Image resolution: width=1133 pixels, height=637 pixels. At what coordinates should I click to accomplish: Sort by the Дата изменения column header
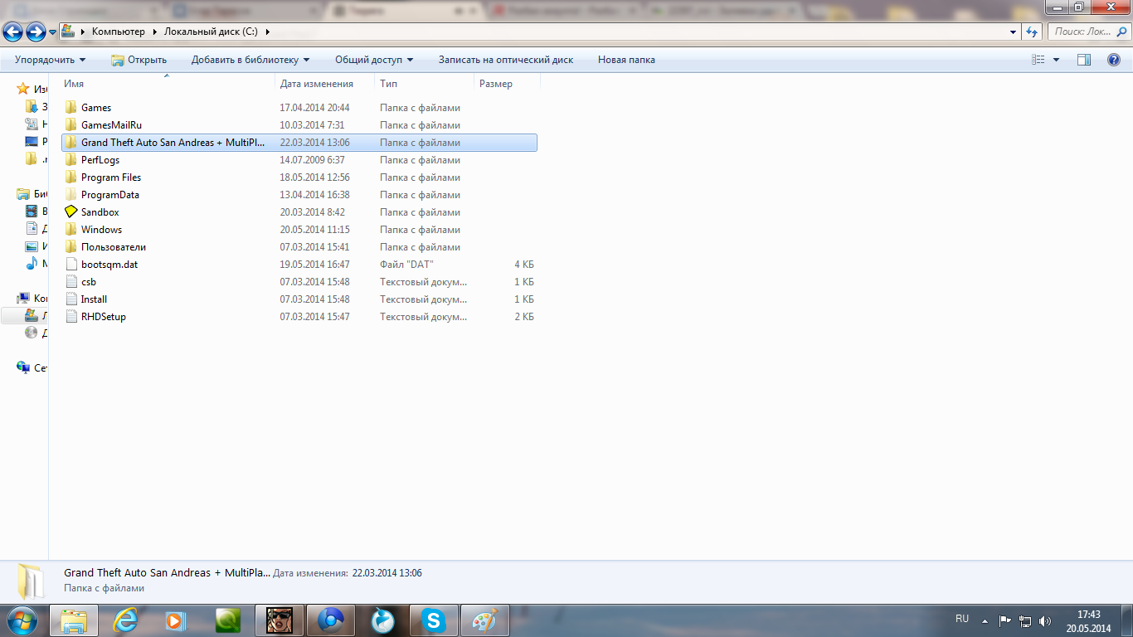point(324,84)
